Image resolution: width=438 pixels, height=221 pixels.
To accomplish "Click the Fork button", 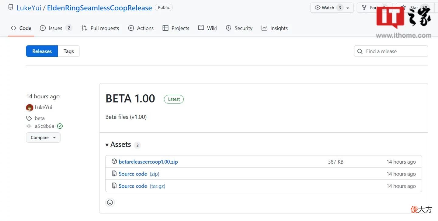I will [375, 8].
